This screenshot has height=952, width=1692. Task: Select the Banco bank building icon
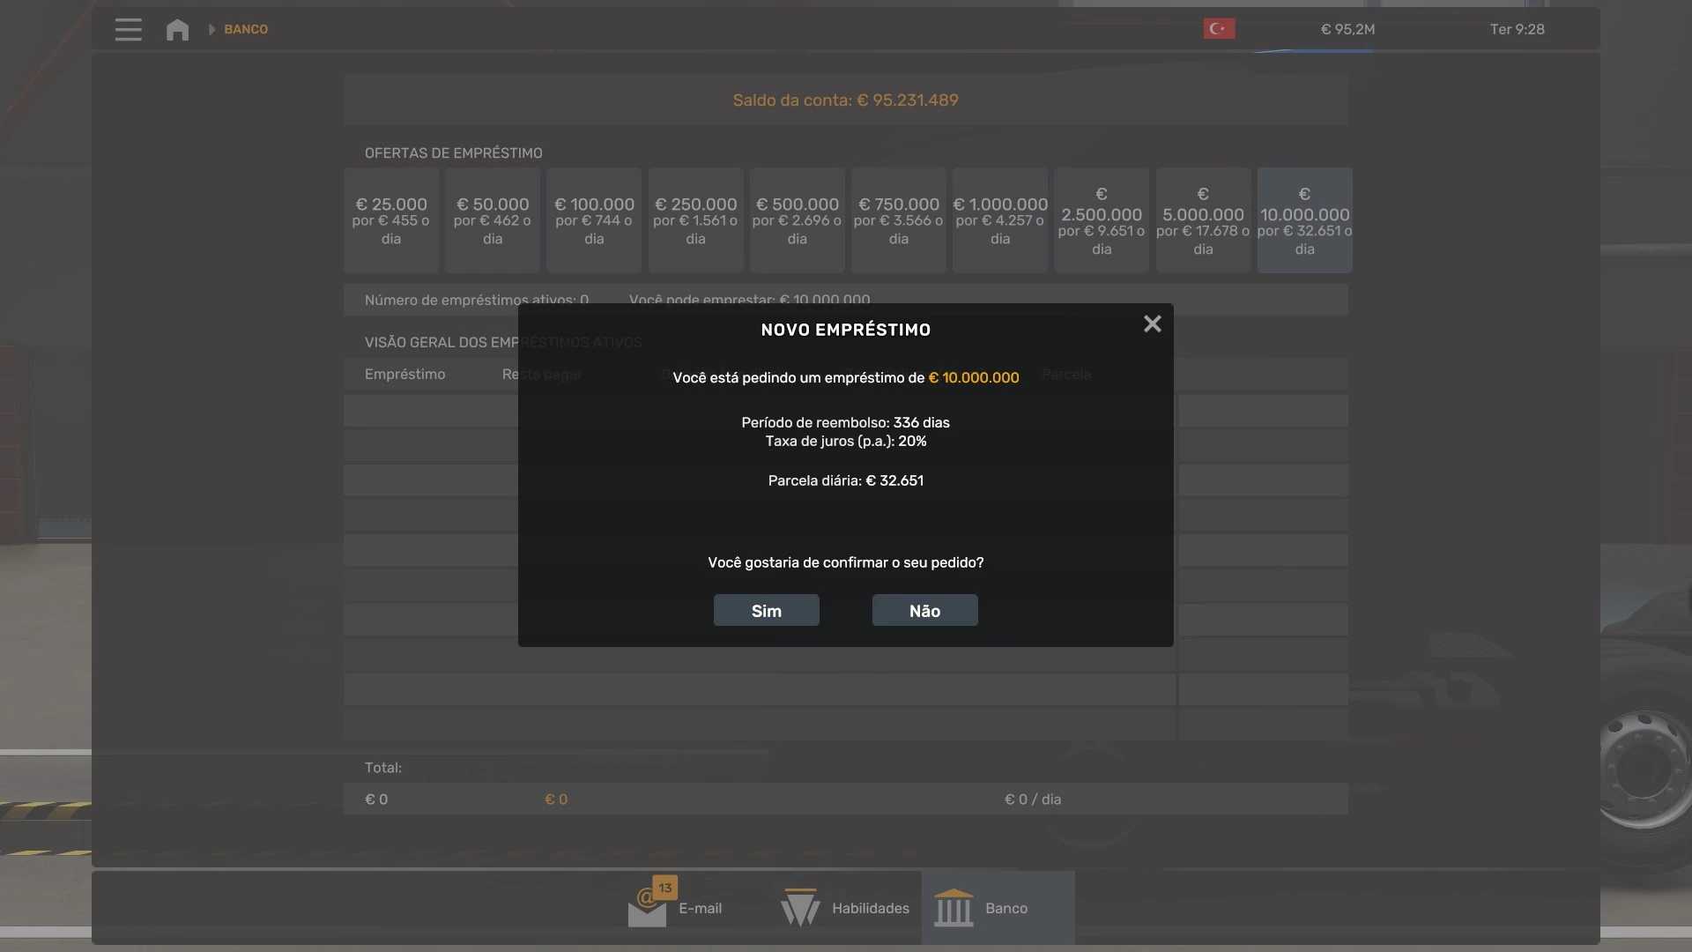pos(954,908)
